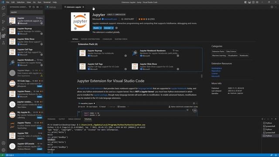Close the Extension: Jupyter tab
This screenshot has height=157, width=279.
coord(83,7)
